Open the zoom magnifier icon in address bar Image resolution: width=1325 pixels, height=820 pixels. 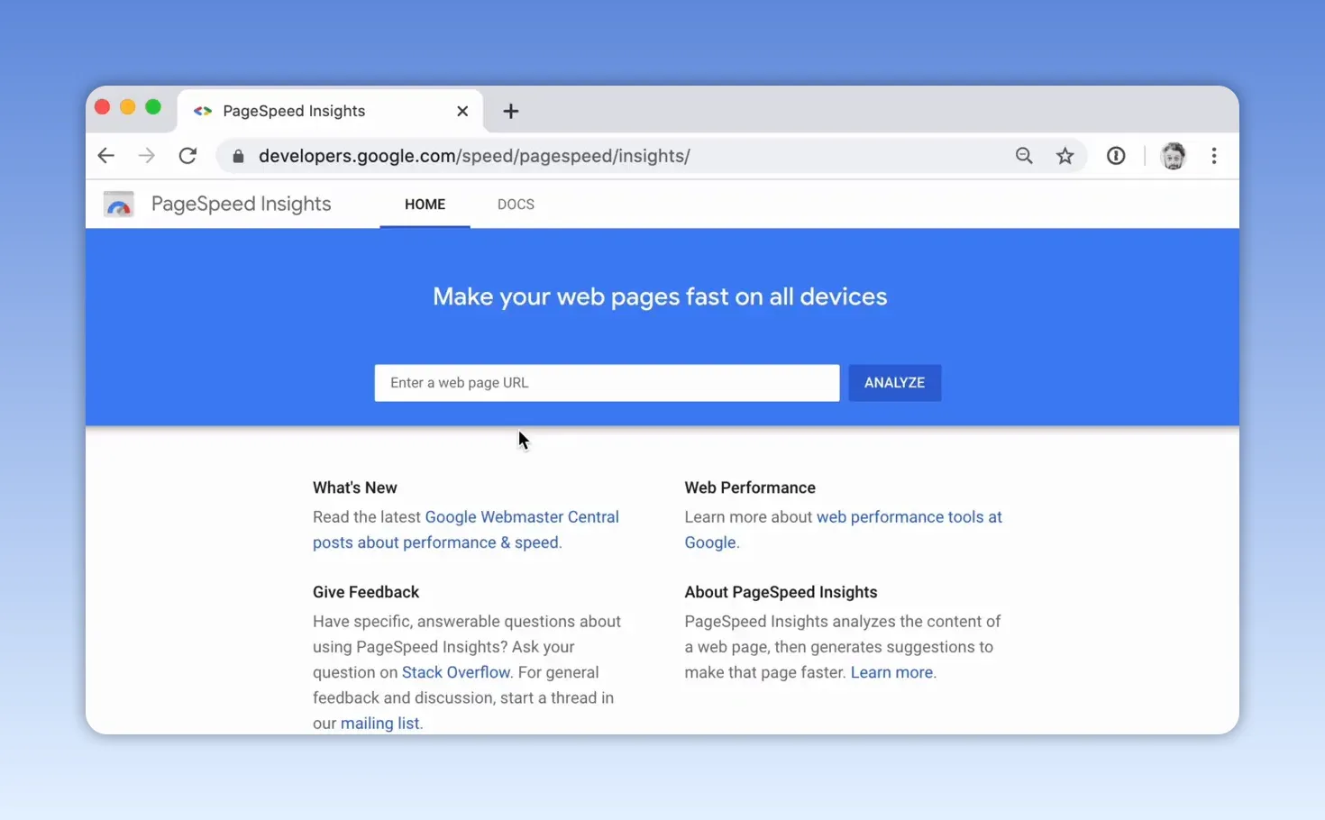pyautogui.click(x=1024, y=156)
